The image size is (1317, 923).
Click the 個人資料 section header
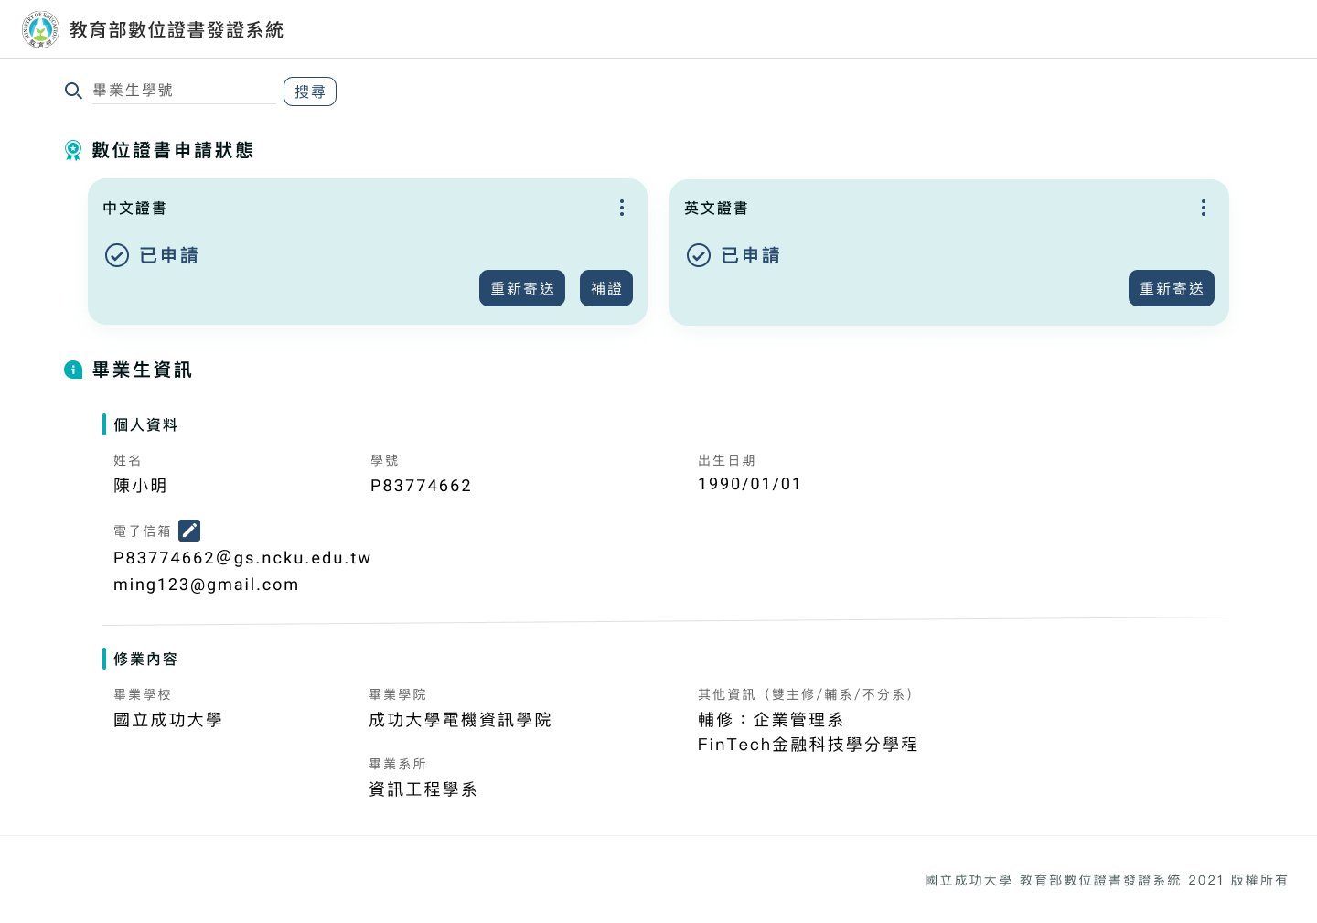pos(145,424)
